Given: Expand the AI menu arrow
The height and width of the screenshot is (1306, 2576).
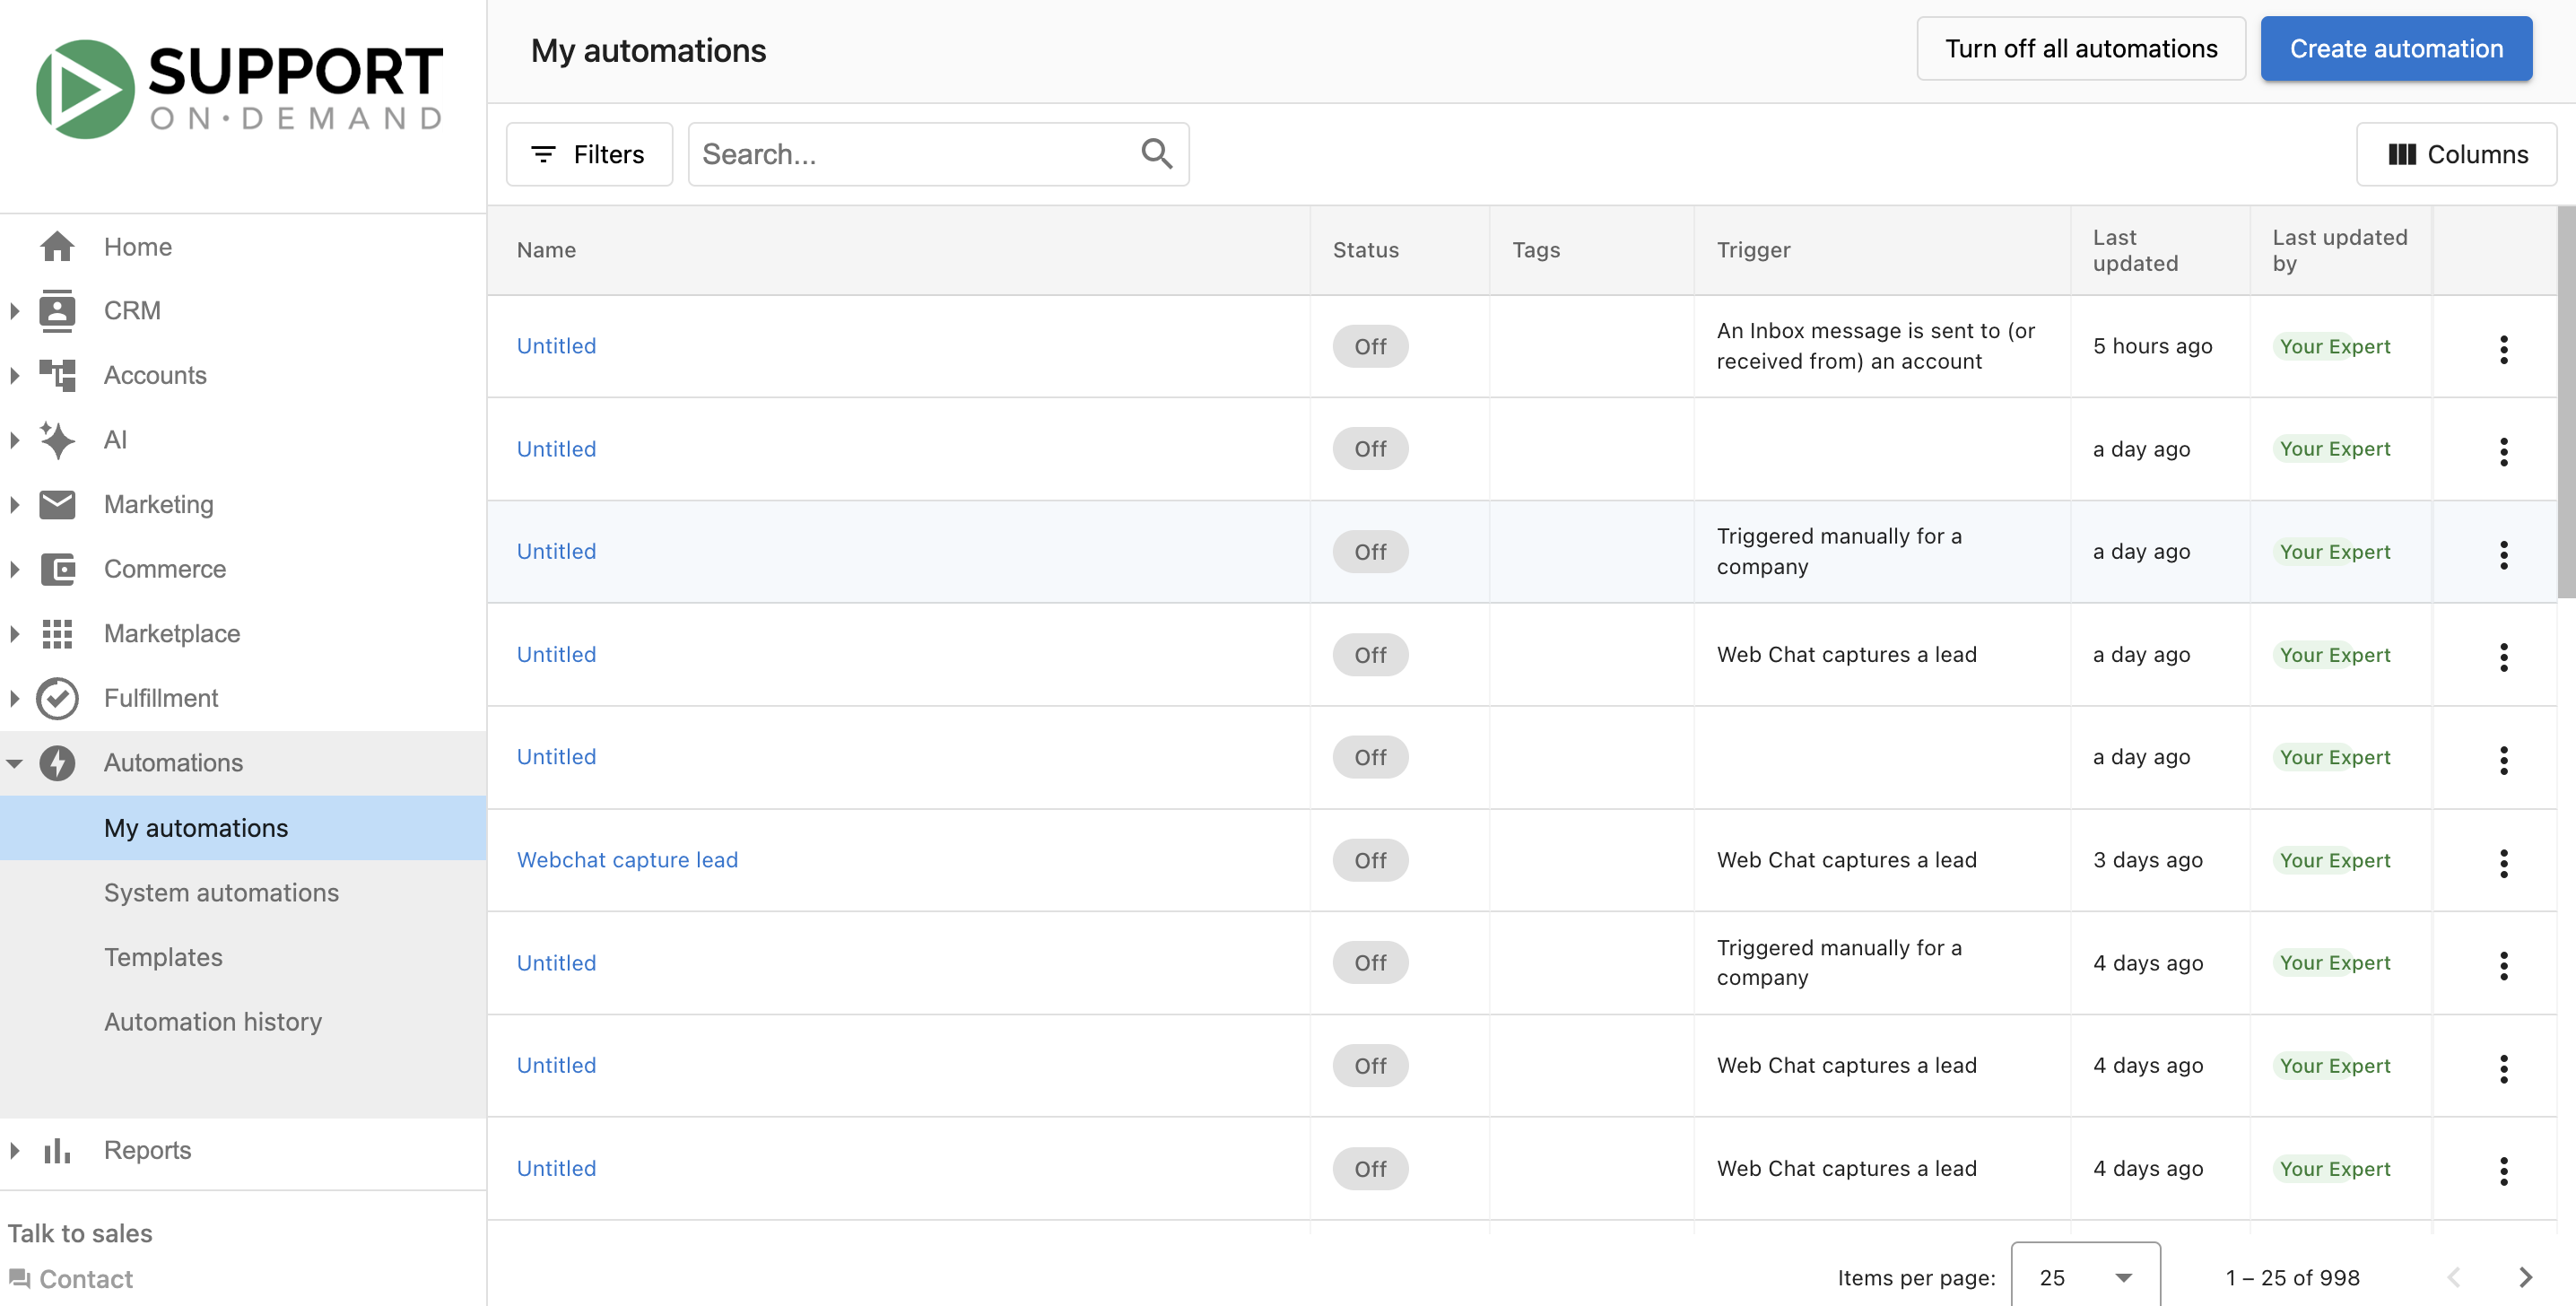Looking at the screenshot, I should pos(14,440).
